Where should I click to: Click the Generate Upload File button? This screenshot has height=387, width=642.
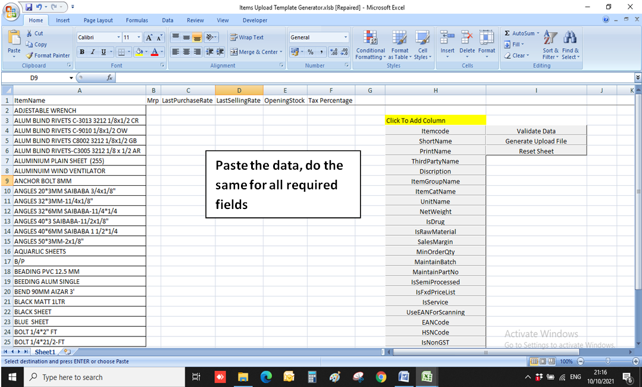pyautogui.click(x=536, y=141)
